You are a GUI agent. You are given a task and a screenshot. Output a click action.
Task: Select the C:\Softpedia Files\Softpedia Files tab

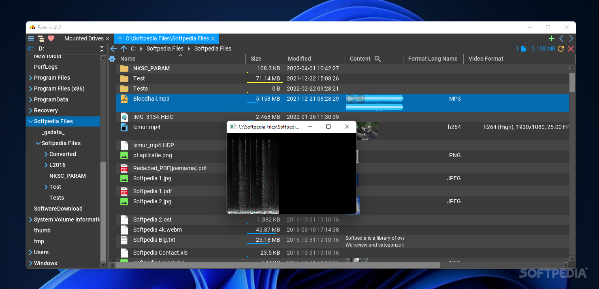click(x=167, y=38)
